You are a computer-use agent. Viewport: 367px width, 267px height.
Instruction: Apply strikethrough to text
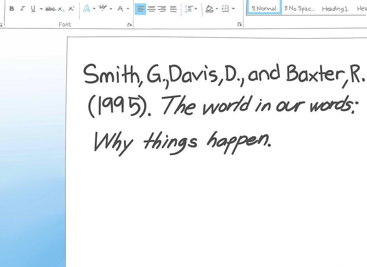51,9
